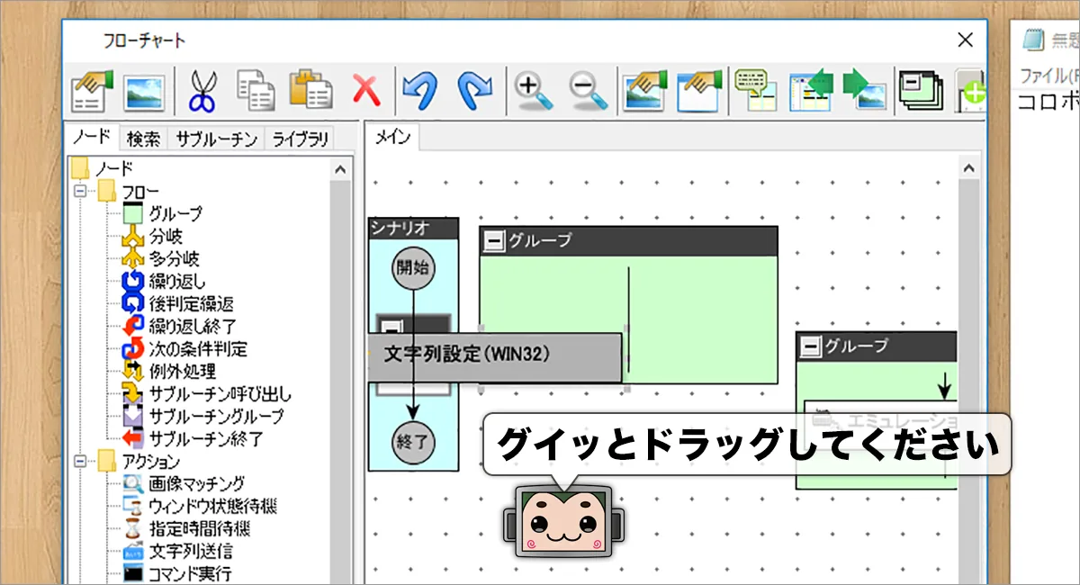The width and height of the screenshot is (1080, 585).
Task: Click the canvas scrollbar up arrow
Action: (x=968, y=167)
